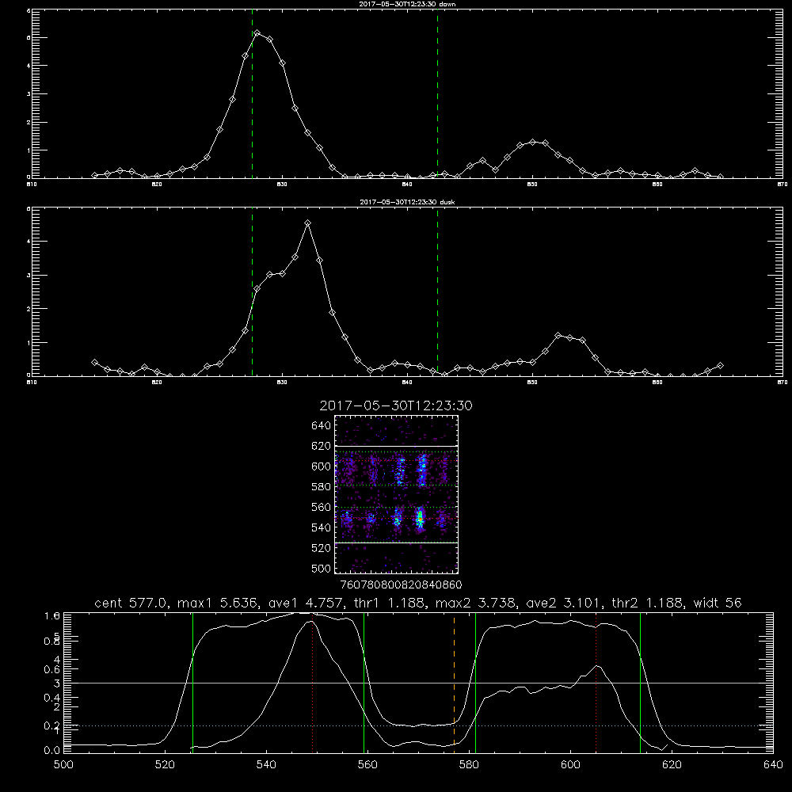The width and height of the screenshot is (792, 792).
Task: Click x-axis label 540 of lowest profile plot
Action: click(266, 765)
